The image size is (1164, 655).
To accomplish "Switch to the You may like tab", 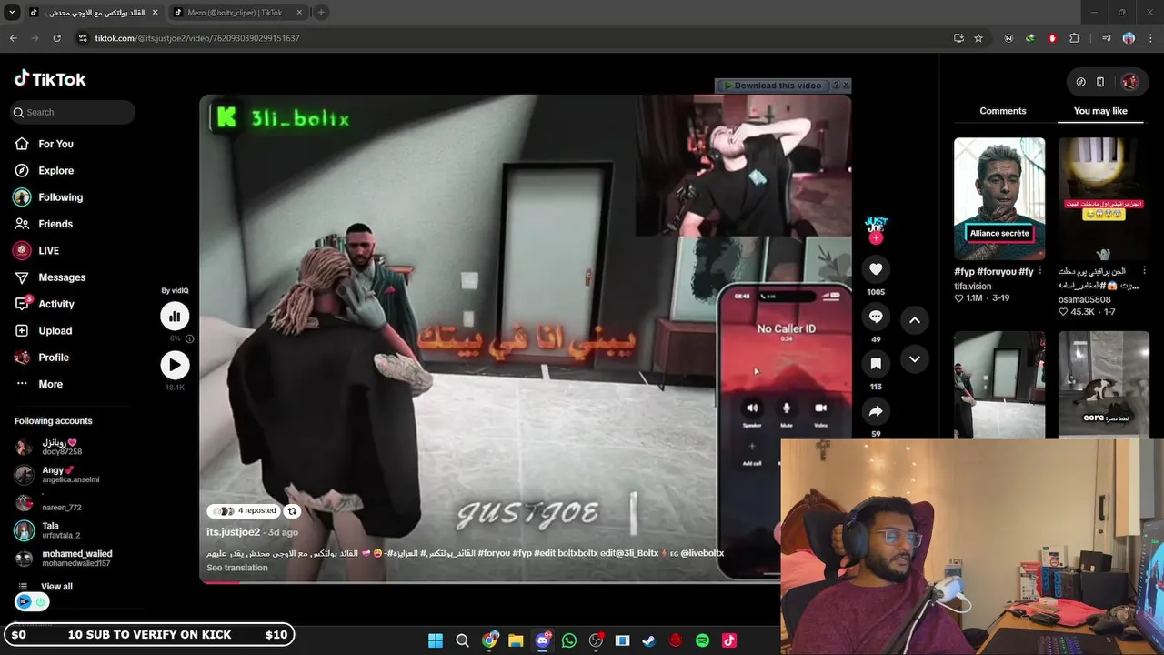I will click(x=1100, y=111).
